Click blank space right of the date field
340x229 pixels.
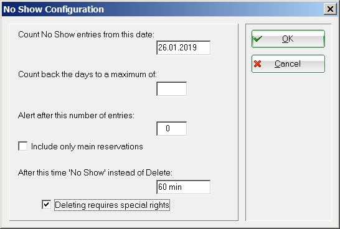coord(224,48)
